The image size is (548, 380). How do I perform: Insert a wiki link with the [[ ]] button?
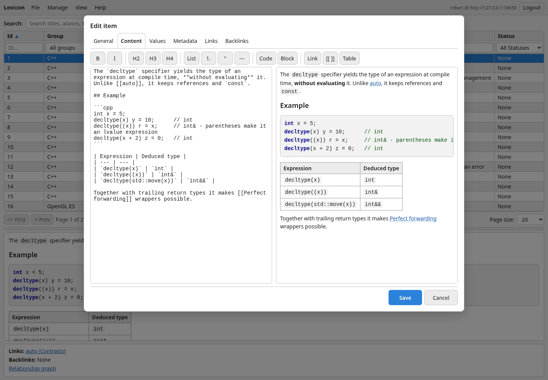[330, 59]
